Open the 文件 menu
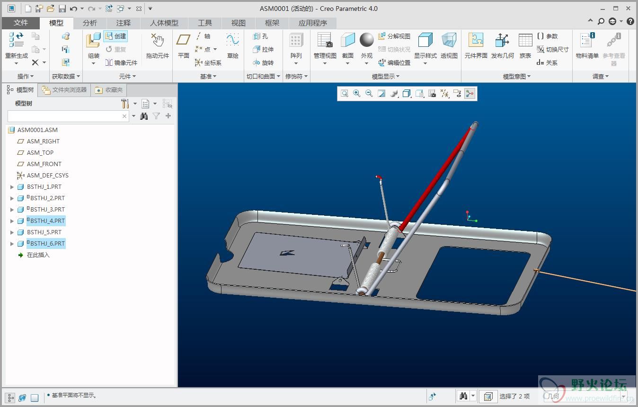This screenshot has width=638, height=407. [x=21, y=23]
